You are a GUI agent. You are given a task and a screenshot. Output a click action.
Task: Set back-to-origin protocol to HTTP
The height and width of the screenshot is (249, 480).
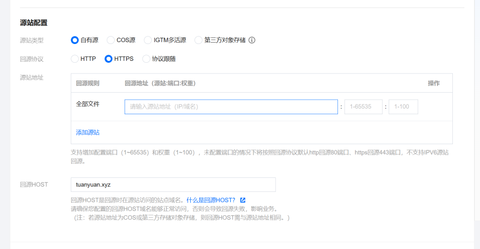coord(75,59)
